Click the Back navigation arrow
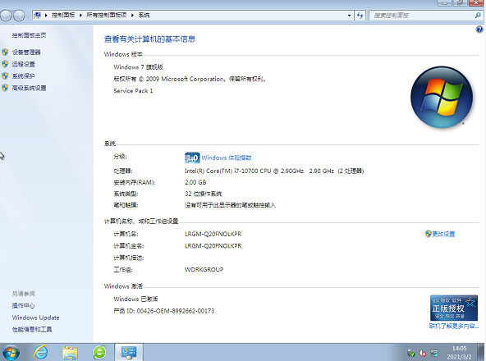486x361 pixels. [x=6, y=16]
